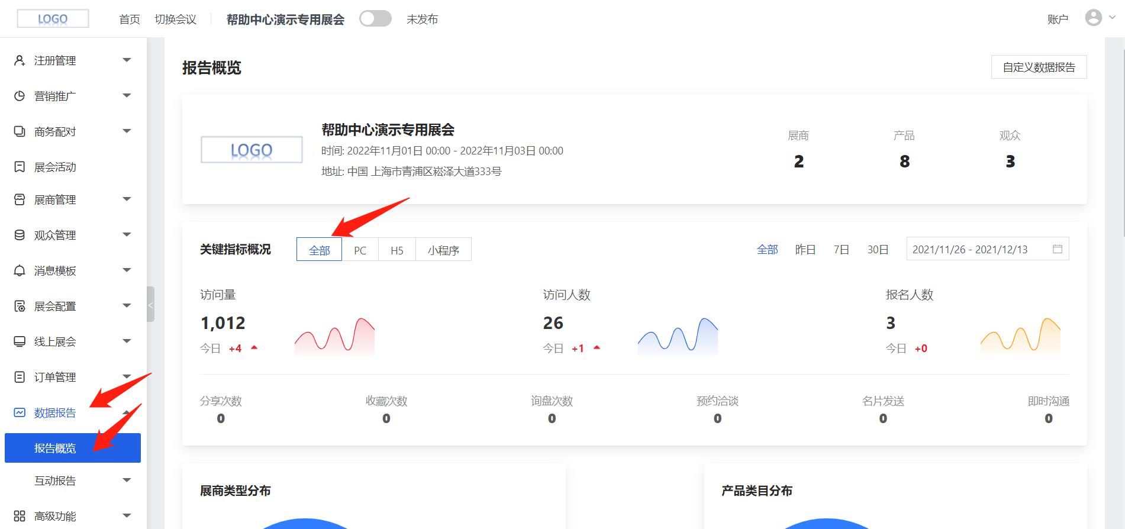
Task: Click 展商类型分布 heading
Action: [235, 491]
